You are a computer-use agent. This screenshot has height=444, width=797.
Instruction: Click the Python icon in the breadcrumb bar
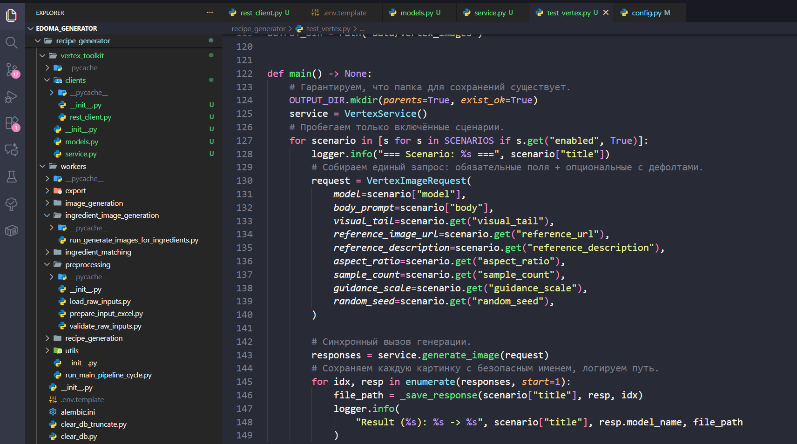coord(299,29)
